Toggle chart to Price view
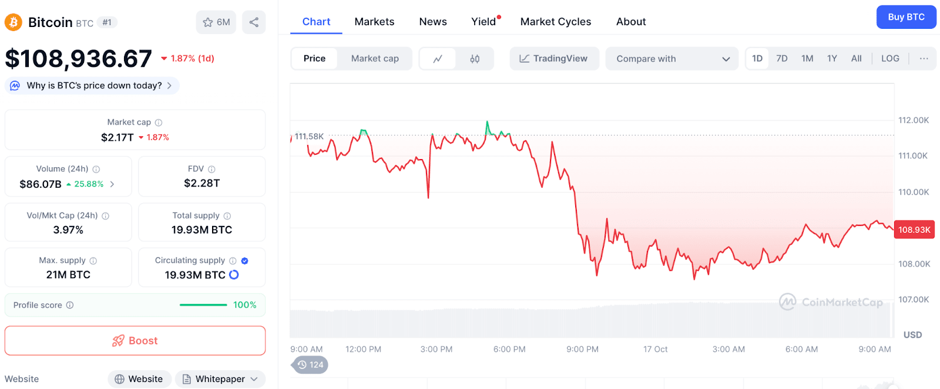Viewport: 940px width, 389px height. pos(314,59)
